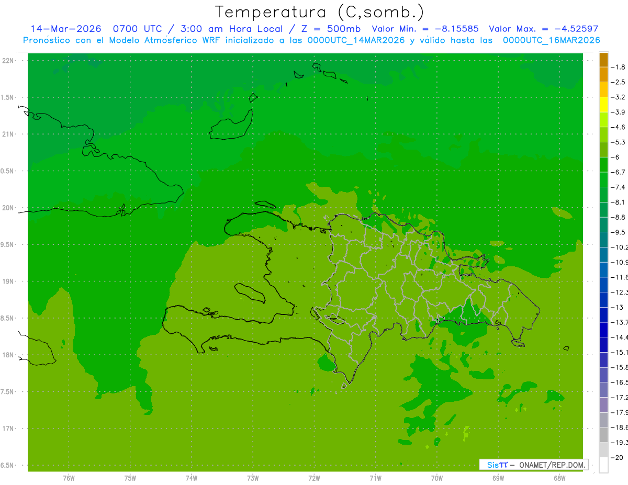This screenshot has height=485, width=628.
Task: Click the "20N" latitude label
Action: (8, 208)
